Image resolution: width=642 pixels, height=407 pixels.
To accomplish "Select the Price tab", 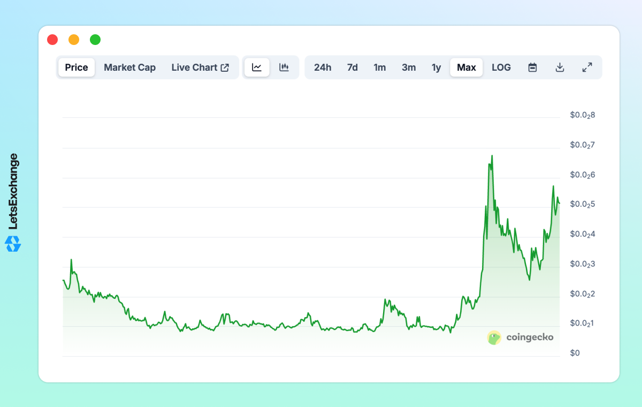I will point(77,67).
